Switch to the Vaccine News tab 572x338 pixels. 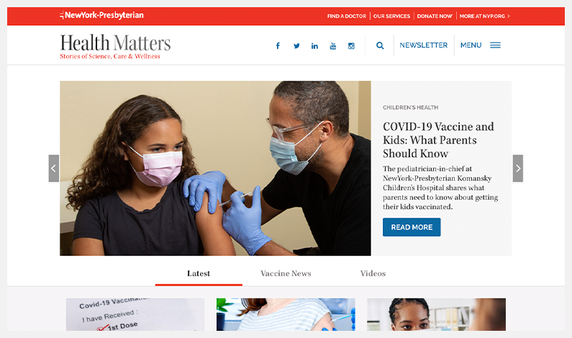pyautogui.click(x=286, y=273)
